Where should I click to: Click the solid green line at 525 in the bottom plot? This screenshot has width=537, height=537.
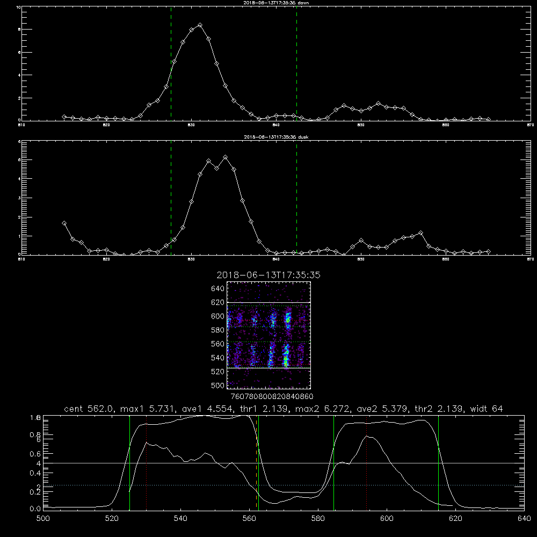click(x=129, y=462)
